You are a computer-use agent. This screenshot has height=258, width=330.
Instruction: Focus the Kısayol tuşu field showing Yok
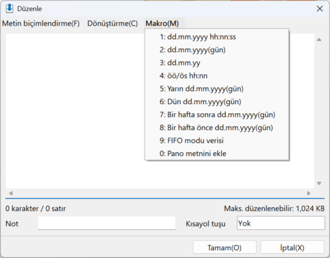280,223
